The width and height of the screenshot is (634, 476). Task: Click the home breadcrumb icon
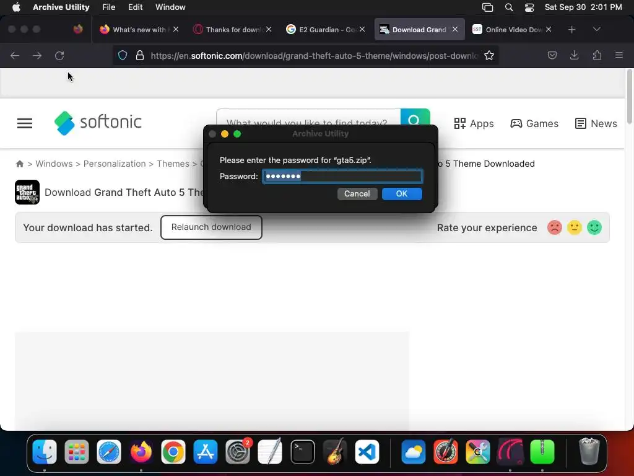19,164
